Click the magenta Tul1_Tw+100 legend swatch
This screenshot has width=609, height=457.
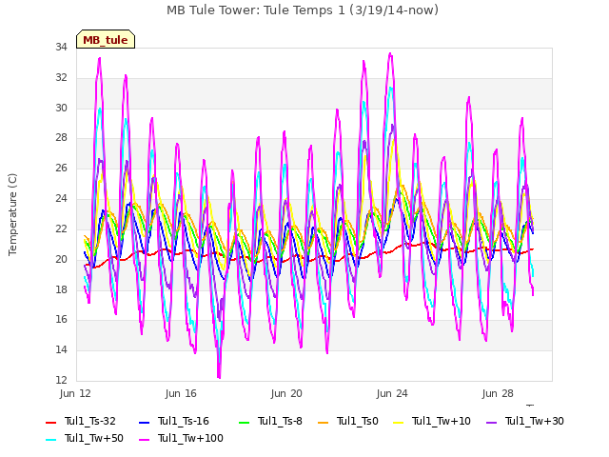click(x=144, y=440)
